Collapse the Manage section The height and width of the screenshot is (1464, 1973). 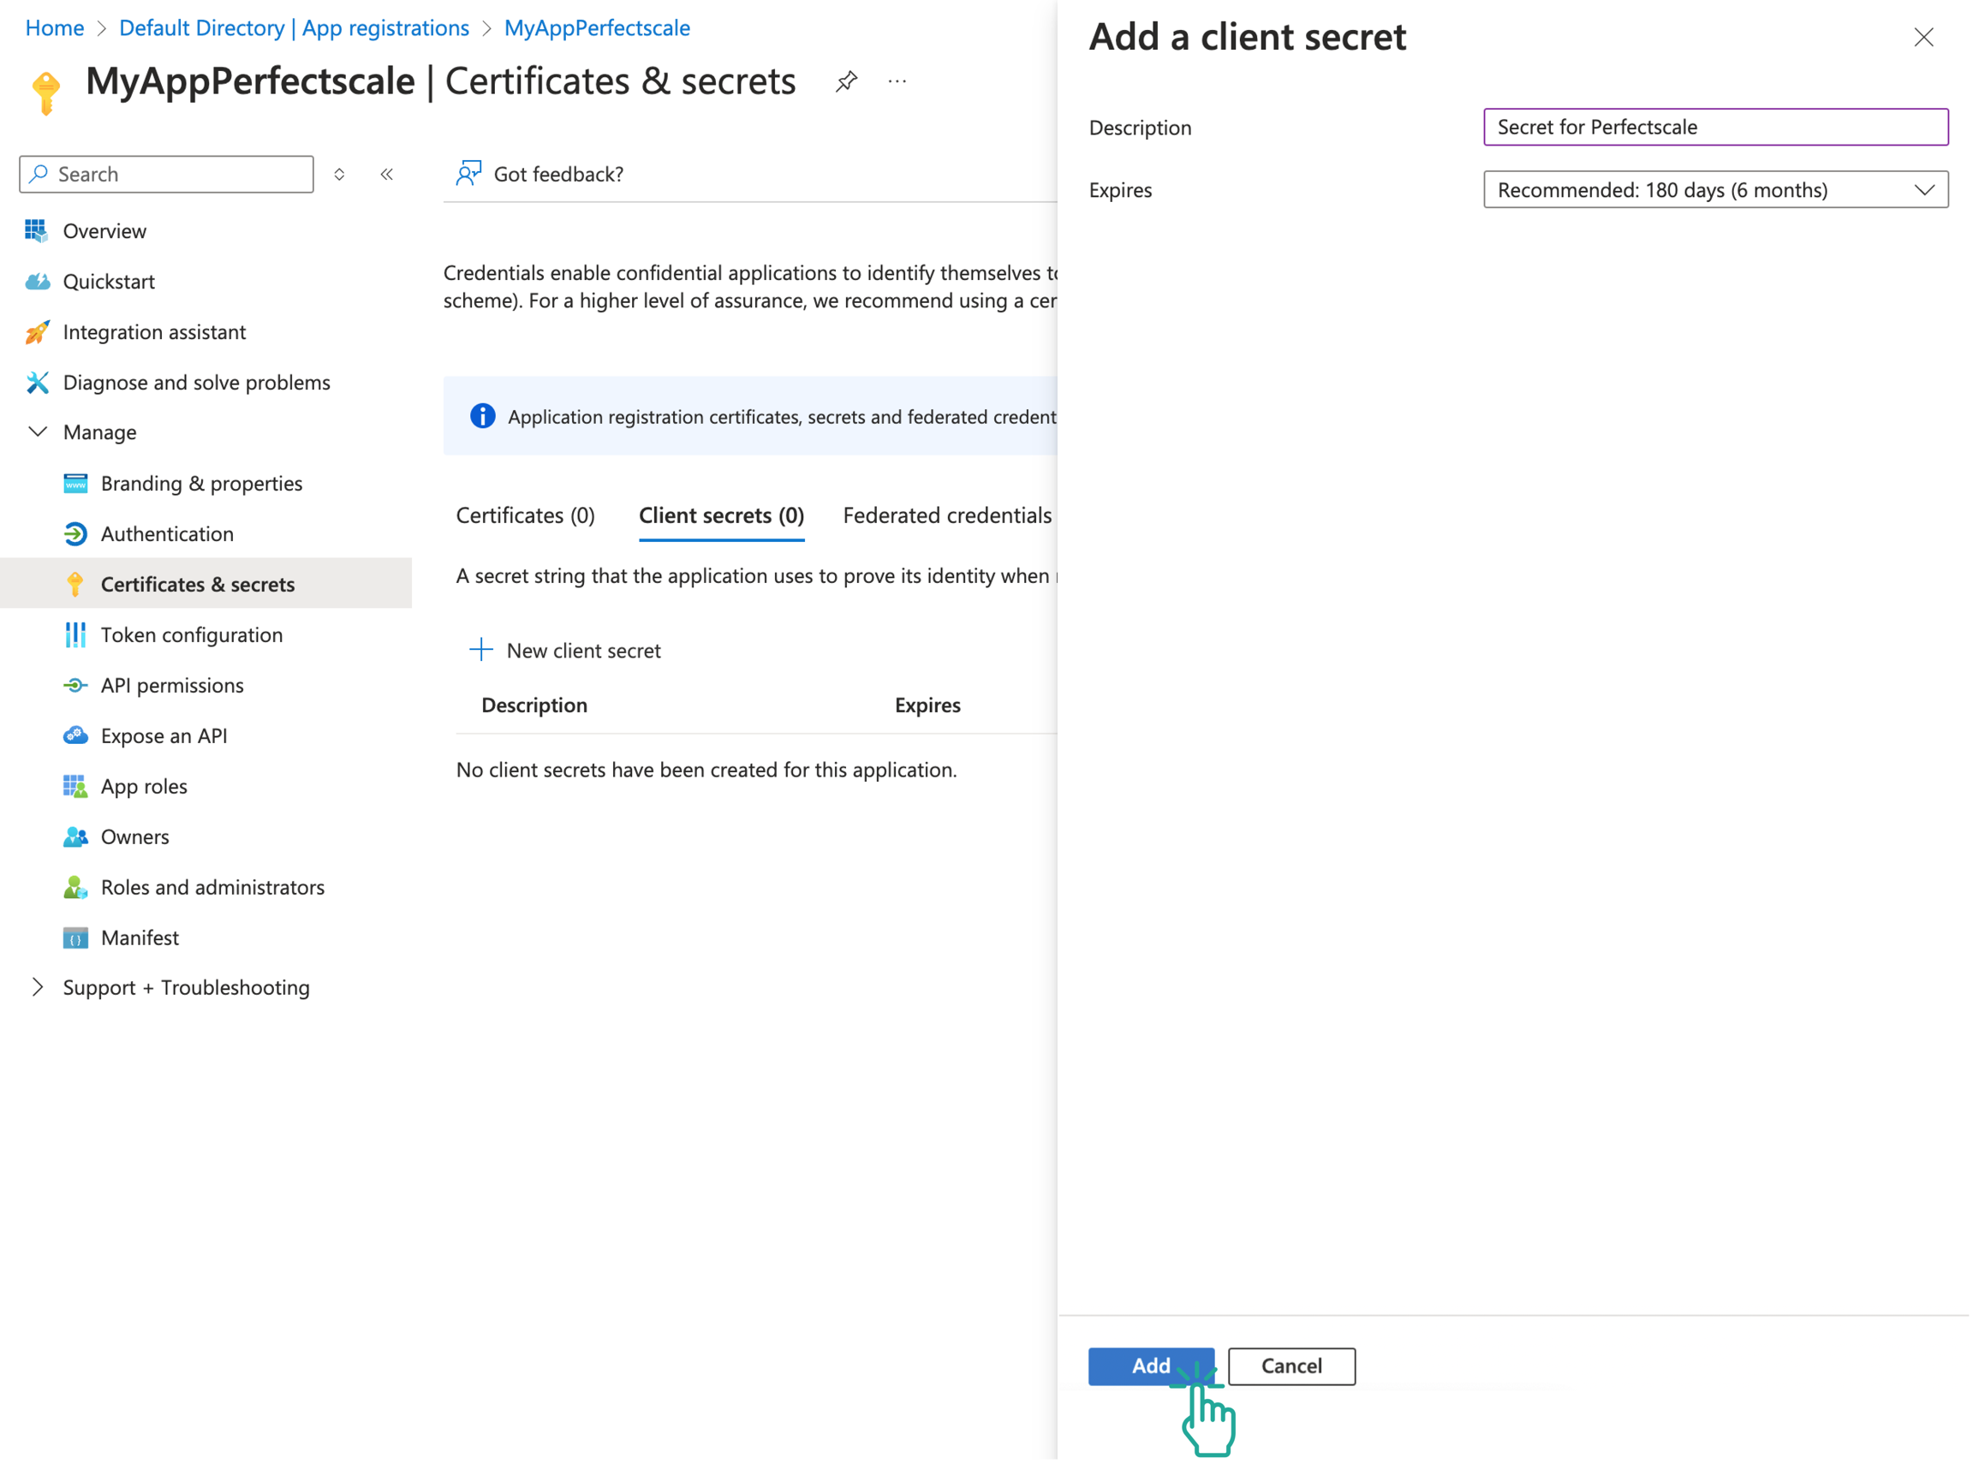click(x=39, y=431)
